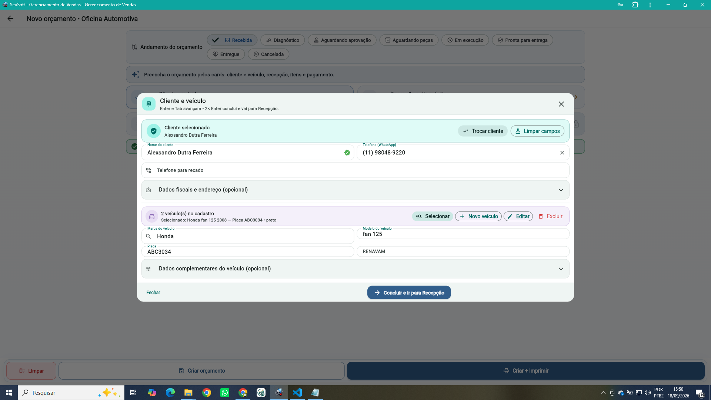The width and height of the screenshot is (711, 400).
Task: Click the Nome do cliente input field
Action: pyautogui.click(x=247, y=153)
